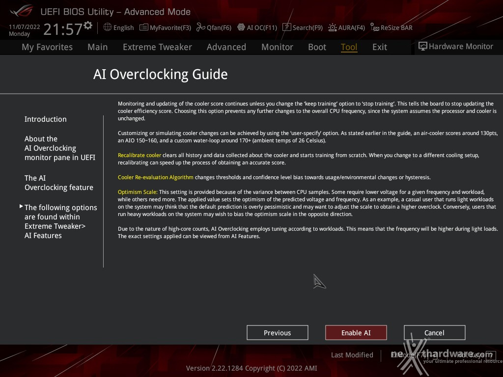Go to the Monitor tab
Viewport: 503px width, 377px height.
pos(277,47)
